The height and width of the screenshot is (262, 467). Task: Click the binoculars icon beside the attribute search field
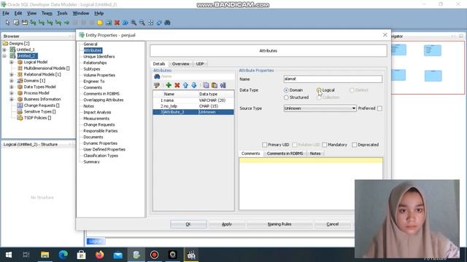pos(157,76)
